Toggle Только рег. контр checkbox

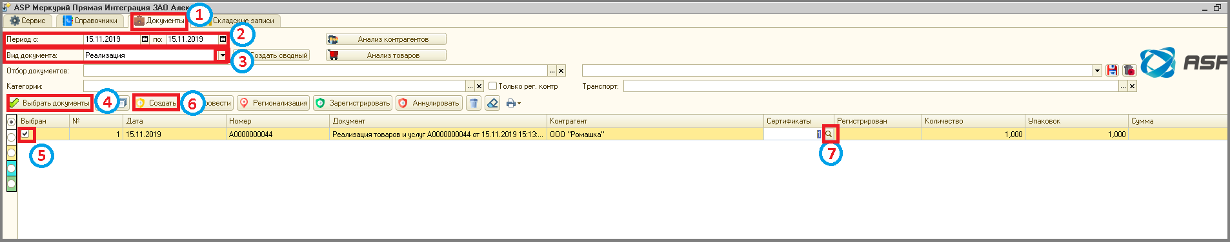click(492, 86)
